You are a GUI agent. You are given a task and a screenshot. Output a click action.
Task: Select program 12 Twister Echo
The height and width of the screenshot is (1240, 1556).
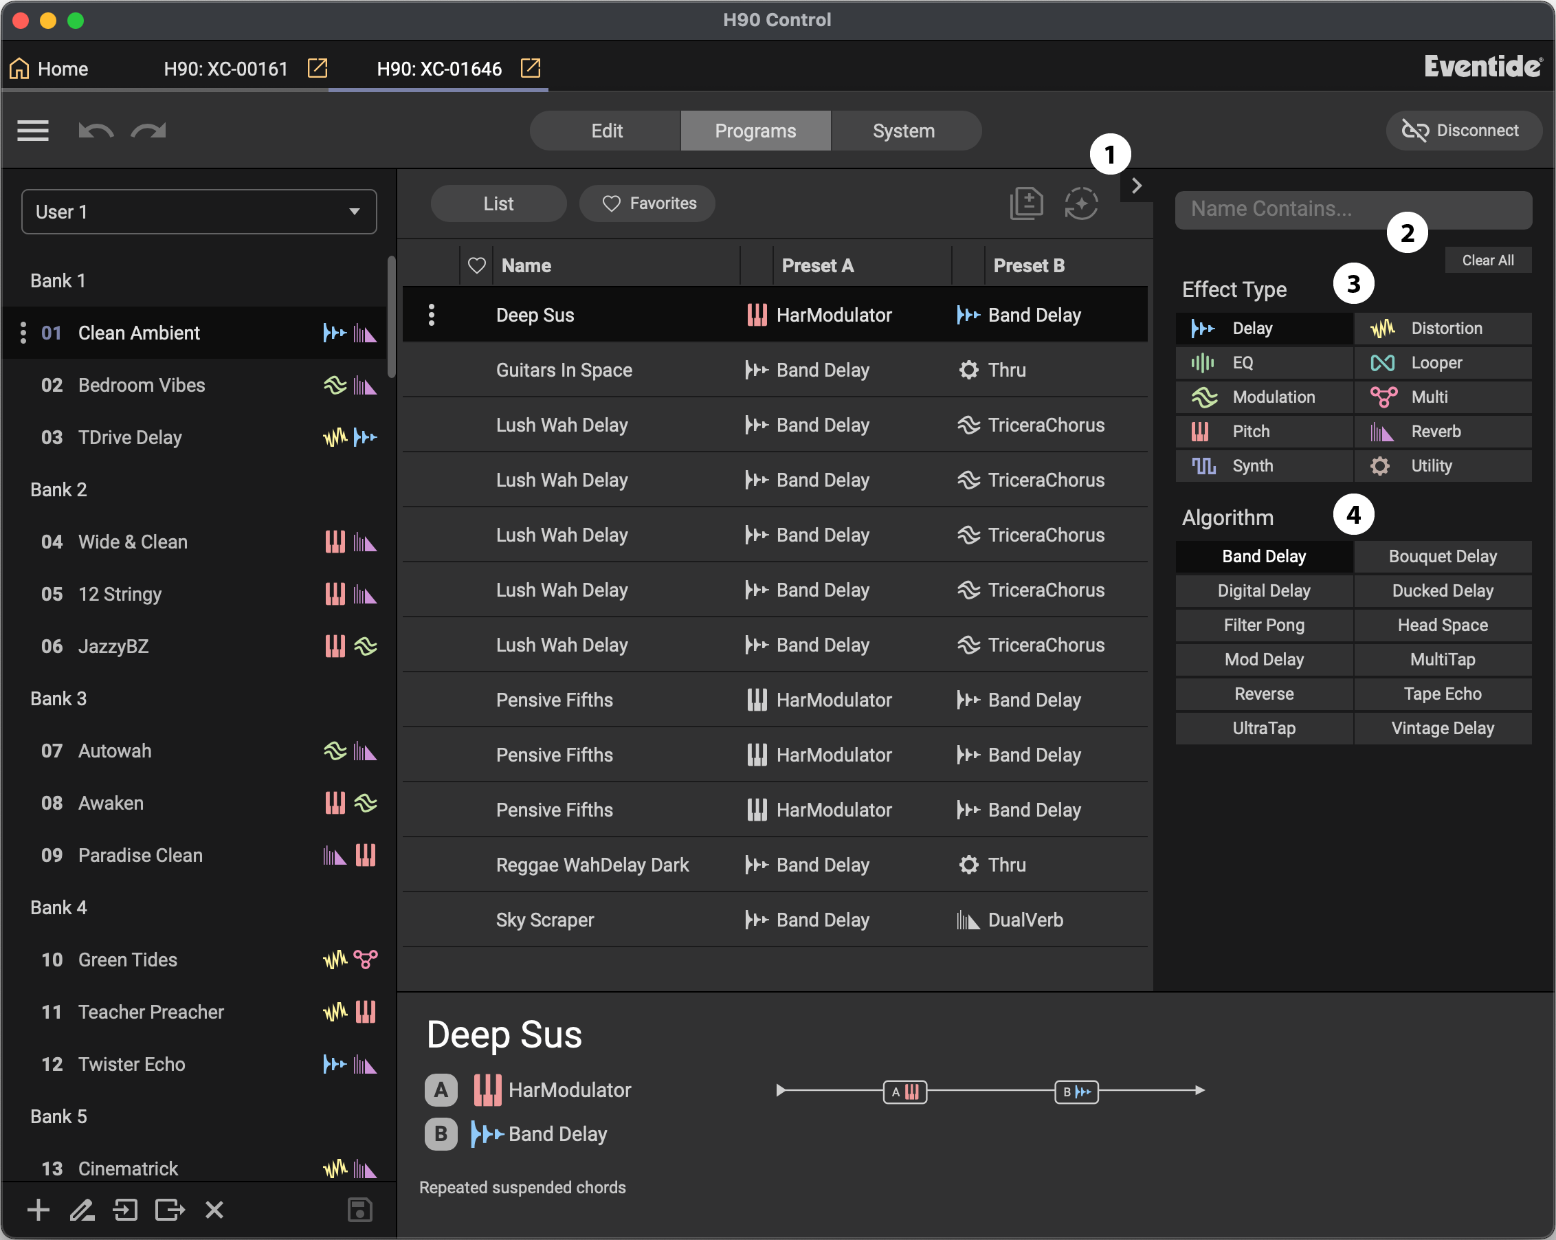[x=197, y=1065]
